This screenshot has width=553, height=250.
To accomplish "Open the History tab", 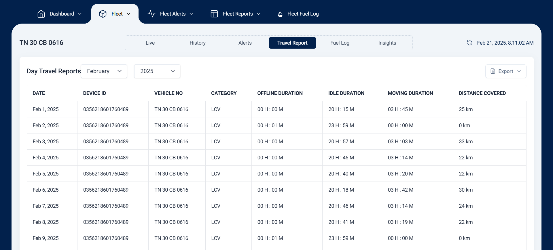I will (198, 43).
